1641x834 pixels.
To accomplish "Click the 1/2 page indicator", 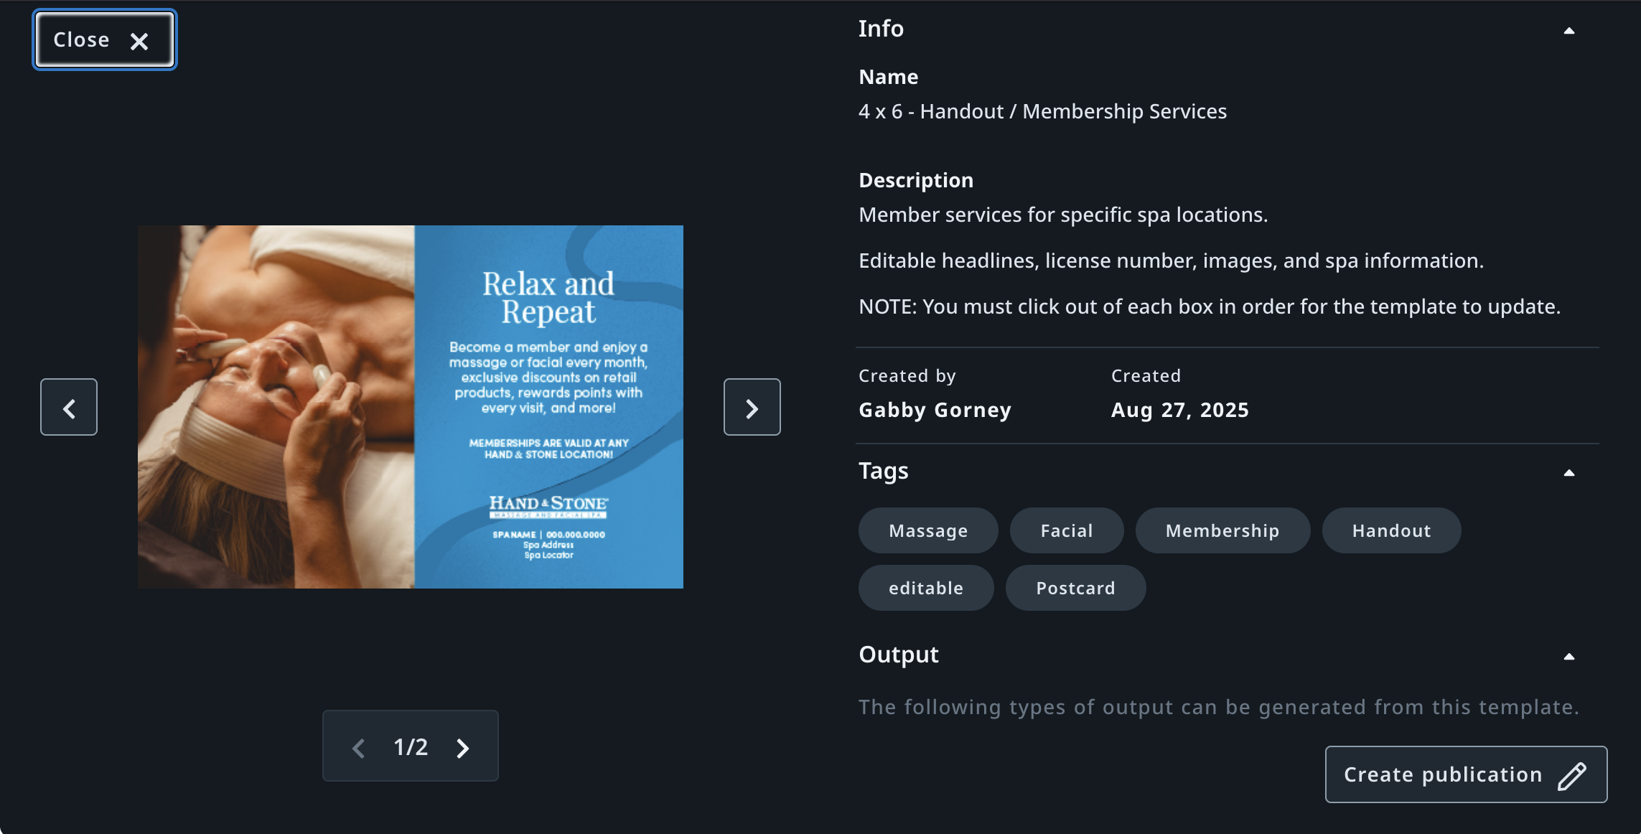I will point(411,747).
